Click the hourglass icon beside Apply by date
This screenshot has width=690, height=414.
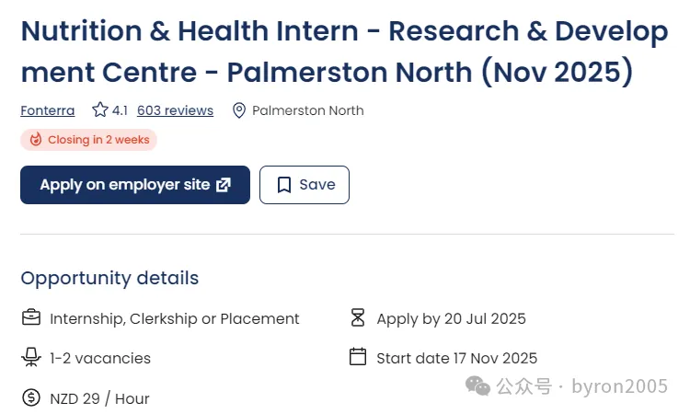358,318
